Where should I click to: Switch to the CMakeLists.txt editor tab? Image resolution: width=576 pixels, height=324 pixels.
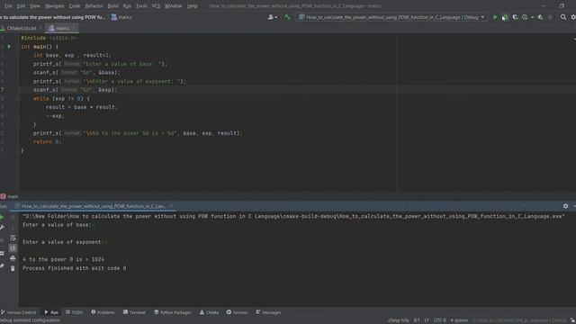point(22,28)
